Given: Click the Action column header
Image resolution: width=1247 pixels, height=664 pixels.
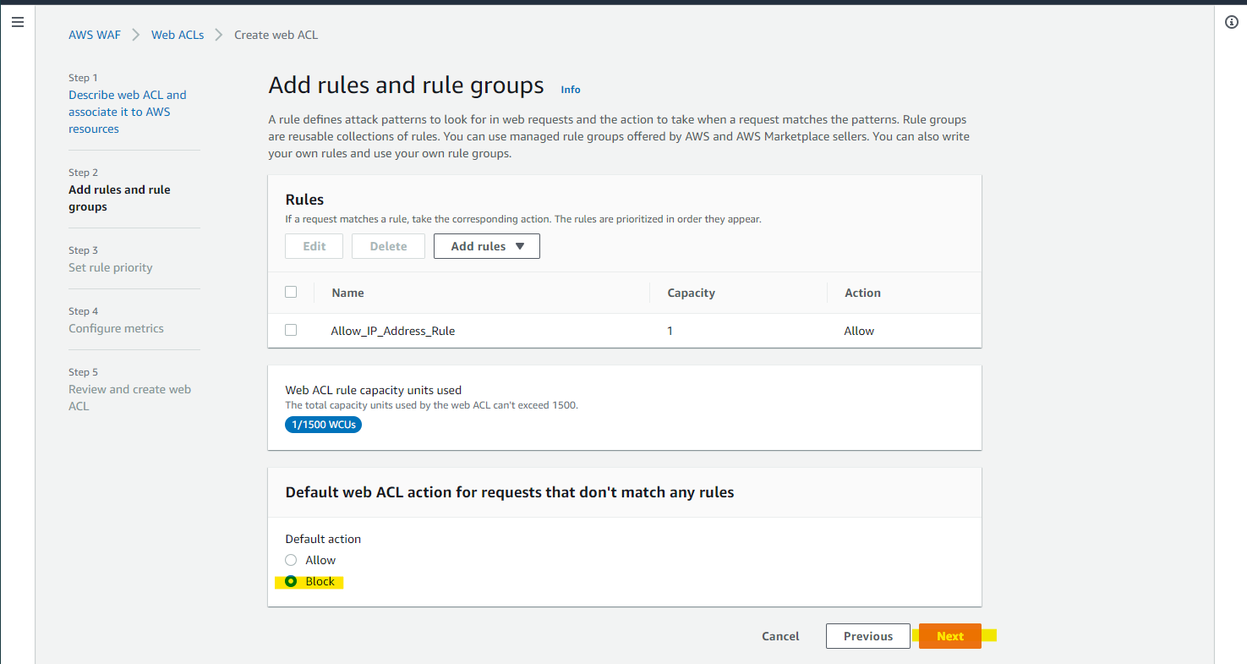Looking at the screenshot, I should click(862, 293).
